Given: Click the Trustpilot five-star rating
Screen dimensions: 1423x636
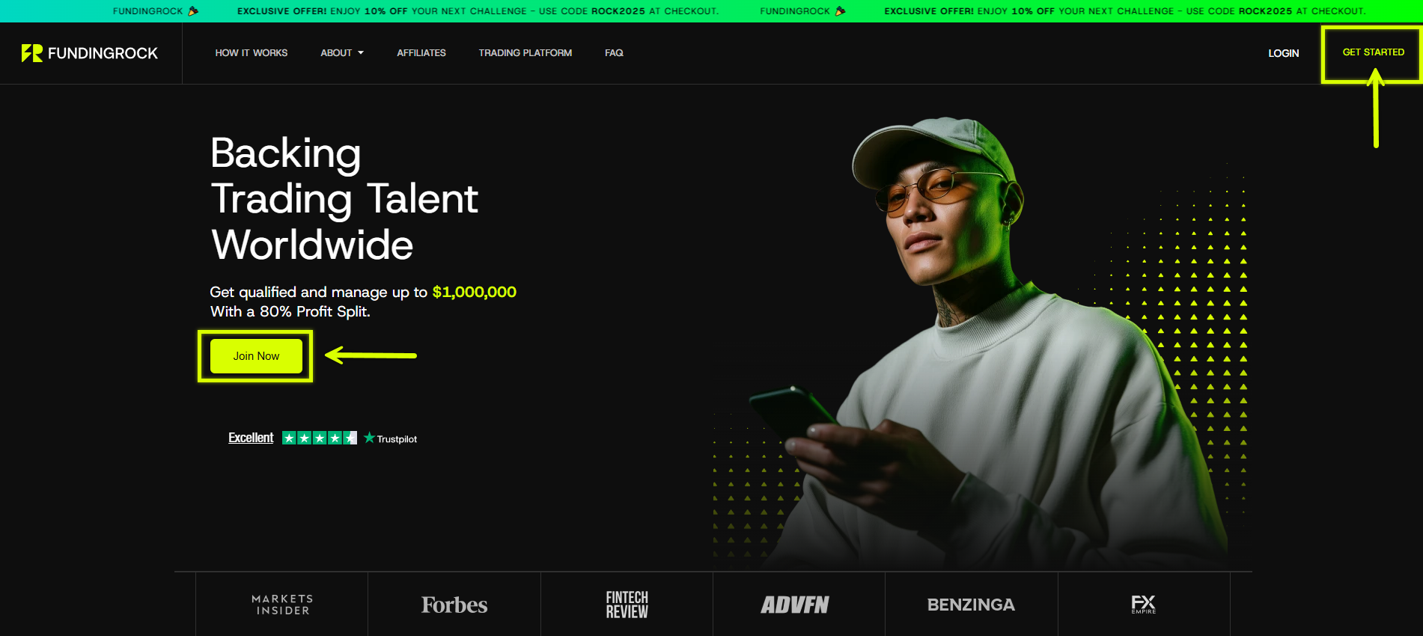Looking at the screenshot, I should click(x=320, y=438).
